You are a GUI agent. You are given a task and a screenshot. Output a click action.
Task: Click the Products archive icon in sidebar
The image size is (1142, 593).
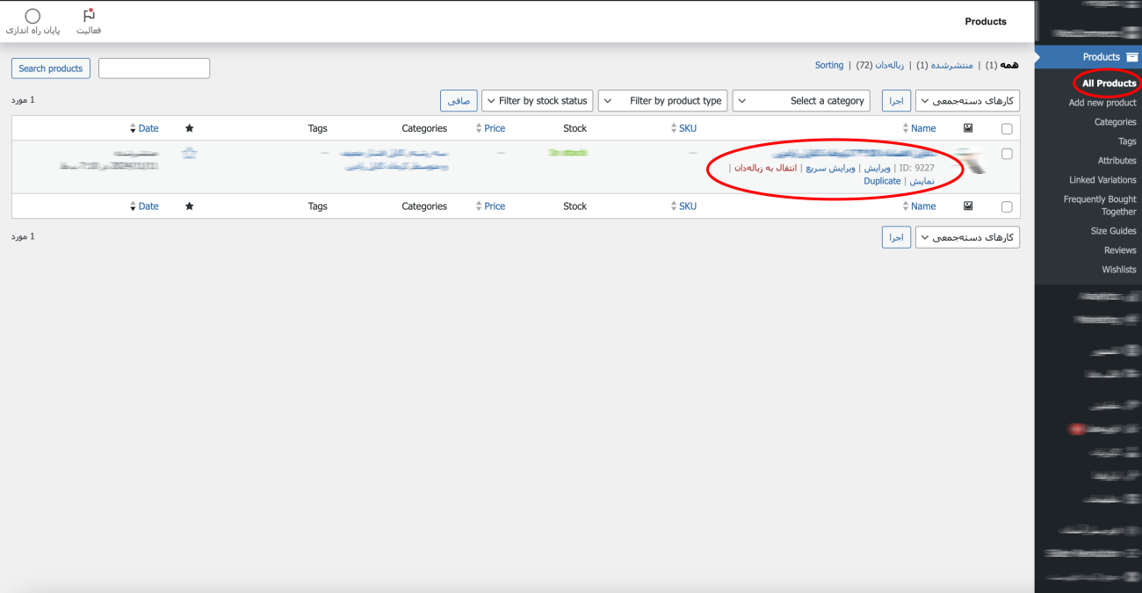pyautogui.click(x=1131, y=57)
